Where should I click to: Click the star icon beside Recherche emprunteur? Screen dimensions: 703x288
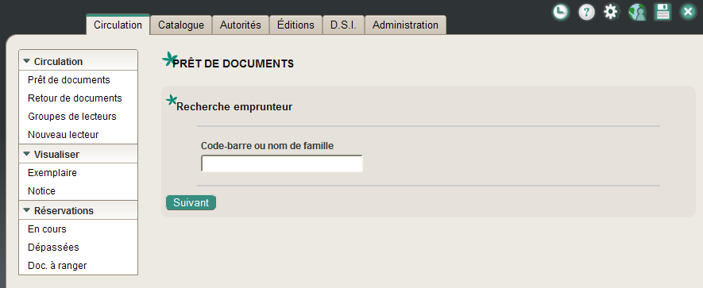tap(172, 100)
